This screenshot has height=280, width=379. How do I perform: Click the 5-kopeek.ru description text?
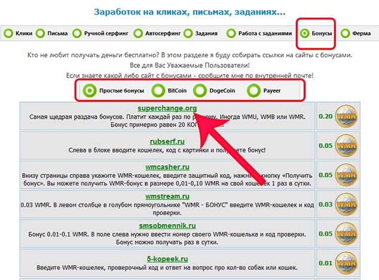point(167,267)
